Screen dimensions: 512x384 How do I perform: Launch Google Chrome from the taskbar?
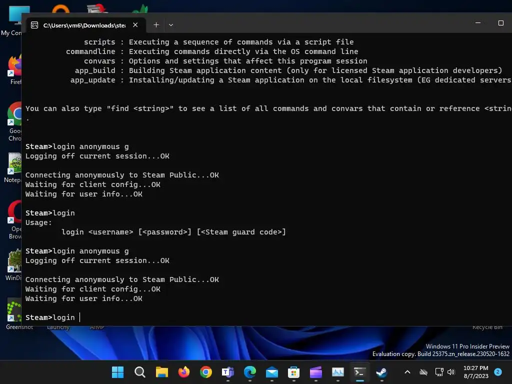click(205, 372)
